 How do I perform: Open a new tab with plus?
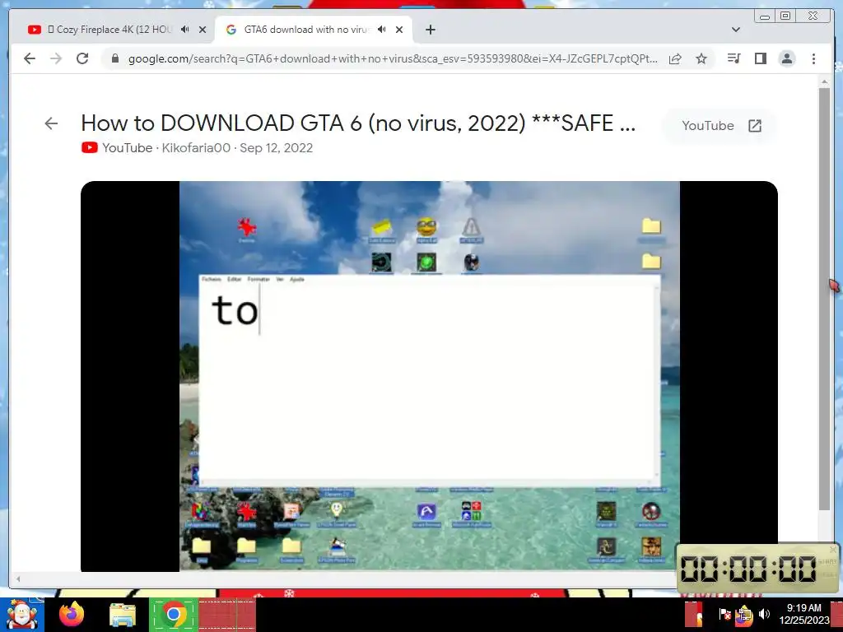tap(430, 30)
